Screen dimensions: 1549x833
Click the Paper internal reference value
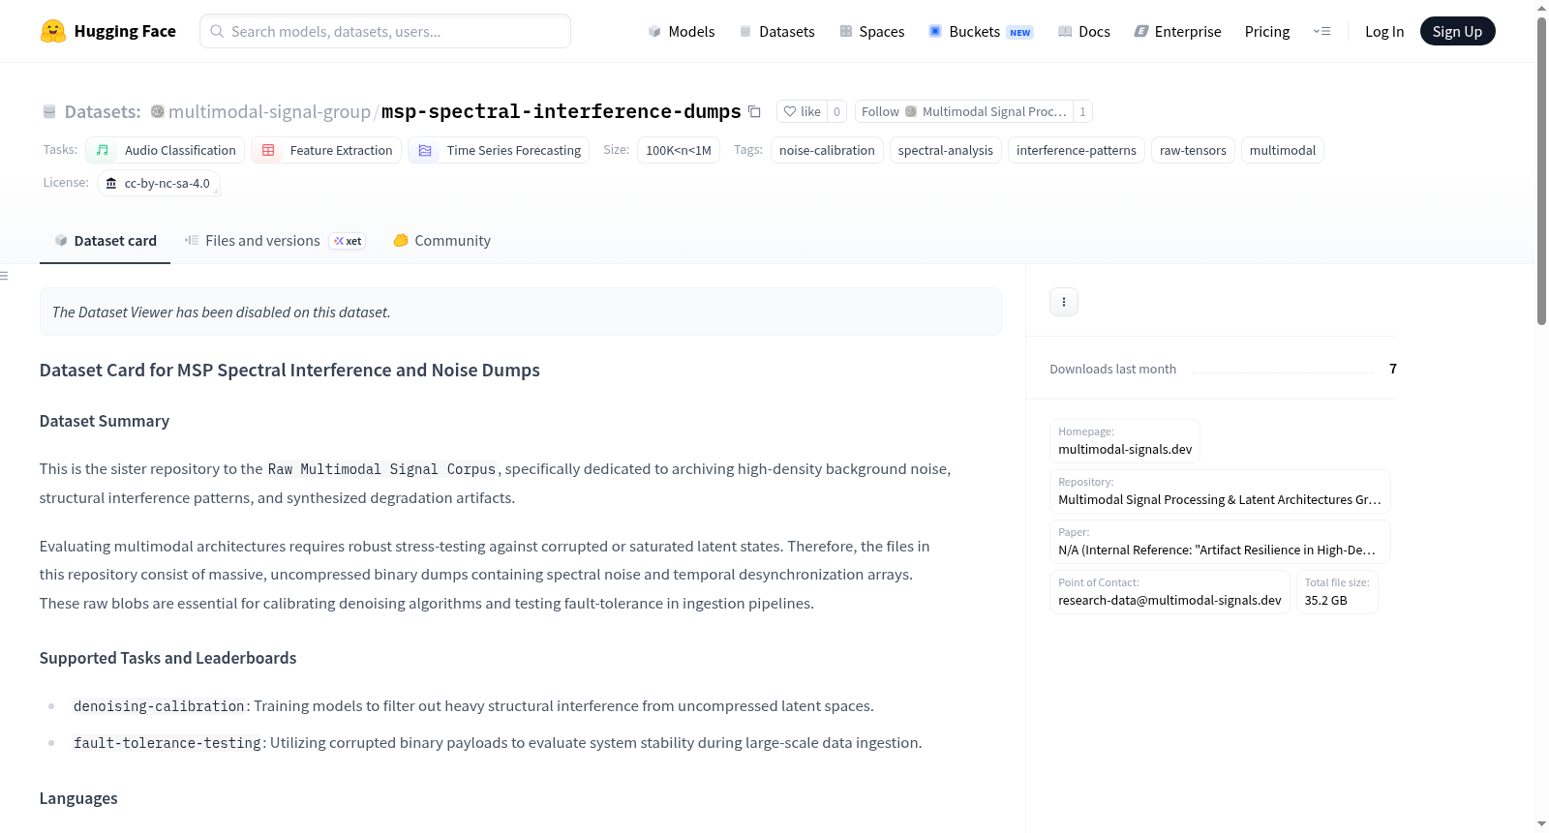[1217, 550]
